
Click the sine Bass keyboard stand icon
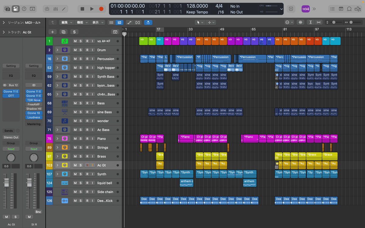[65, 112]
